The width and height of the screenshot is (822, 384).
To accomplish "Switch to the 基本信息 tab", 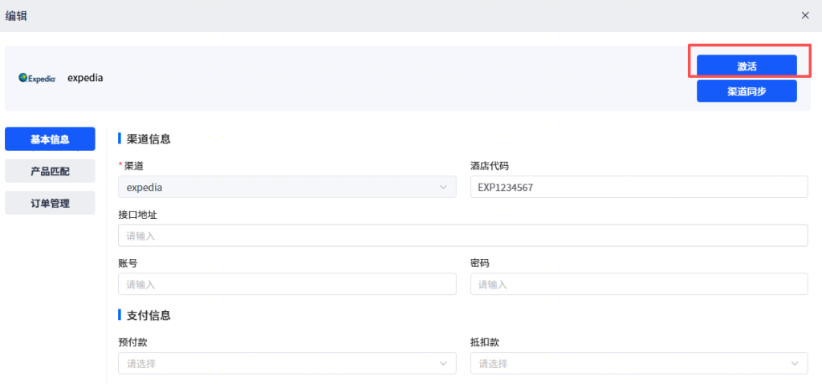I will (50, 139).
